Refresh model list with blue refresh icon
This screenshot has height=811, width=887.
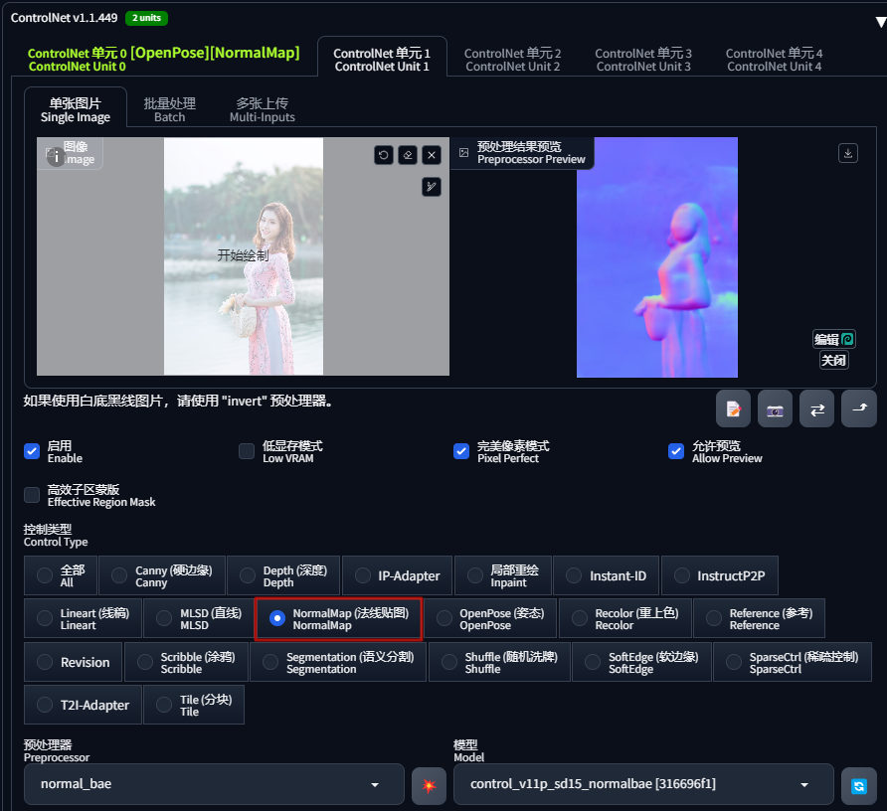point(859,785)
